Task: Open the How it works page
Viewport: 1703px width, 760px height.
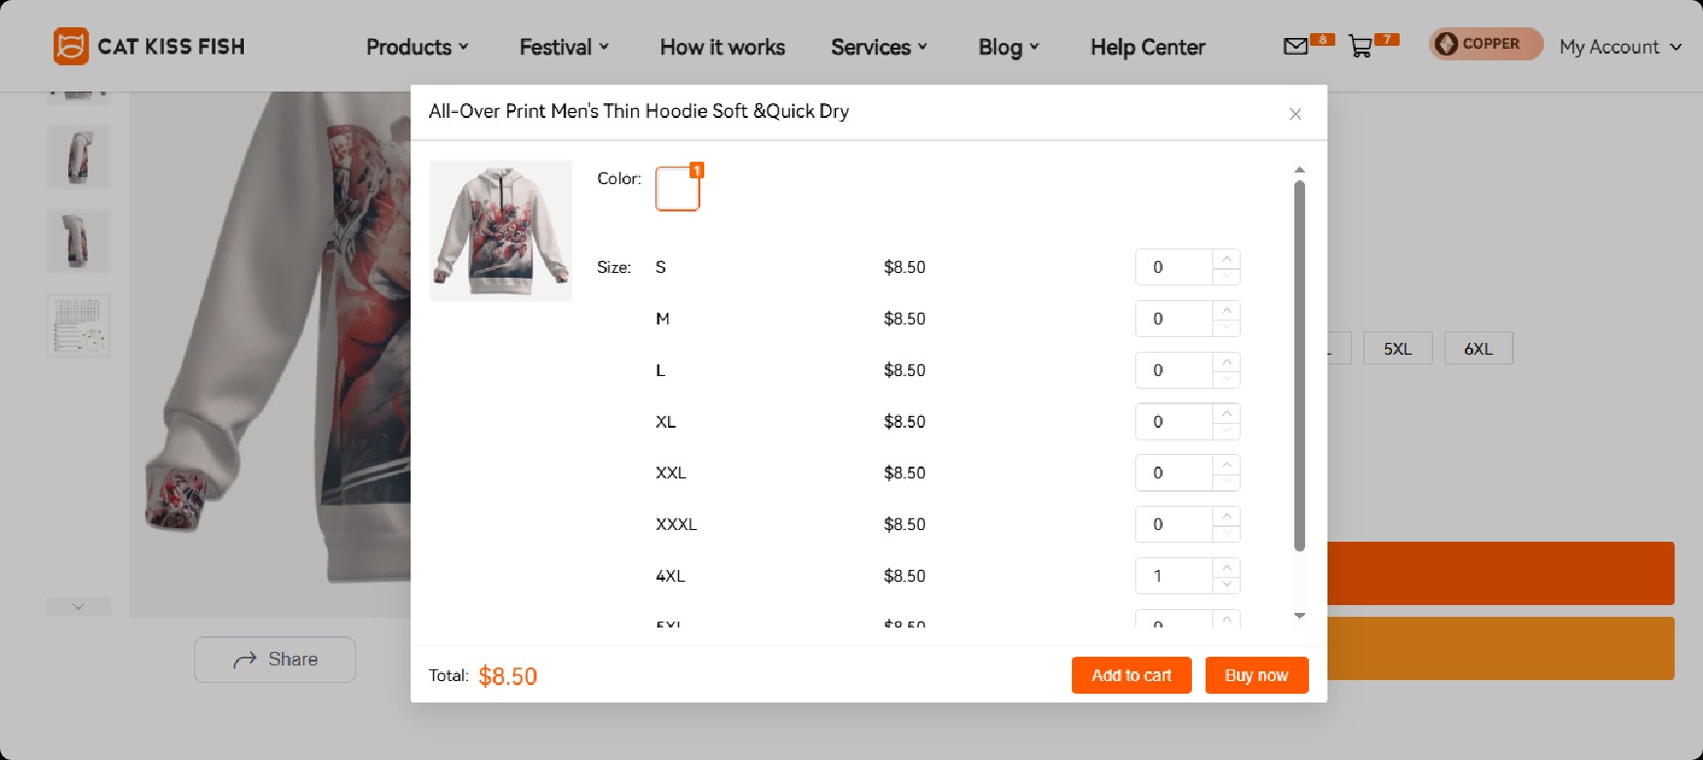Action: (x=722, y=47)
